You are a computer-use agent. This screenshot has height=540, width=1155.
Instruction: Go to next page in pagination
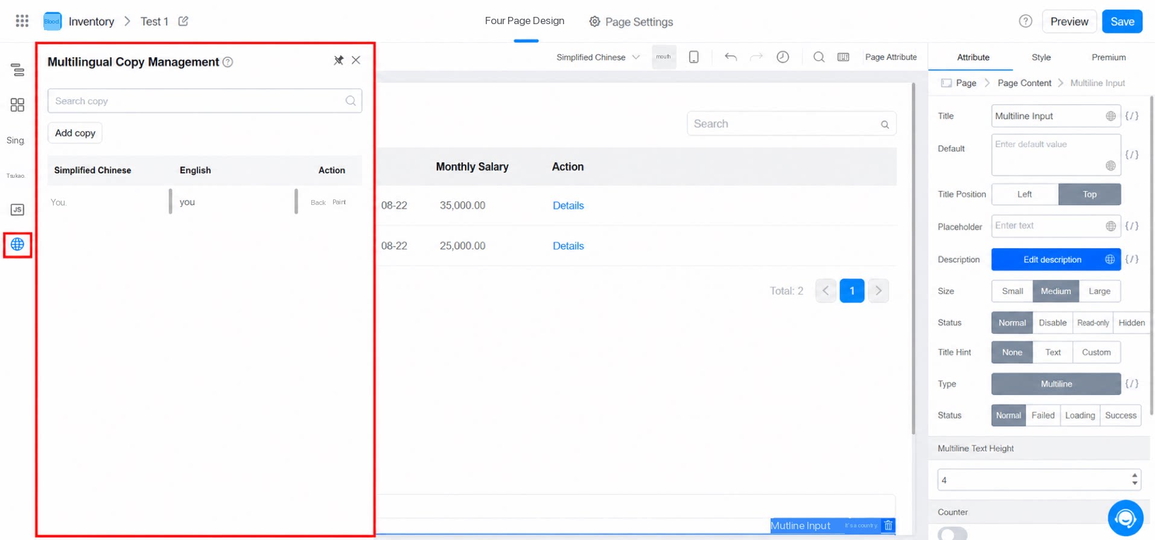[x=879, y=291]
